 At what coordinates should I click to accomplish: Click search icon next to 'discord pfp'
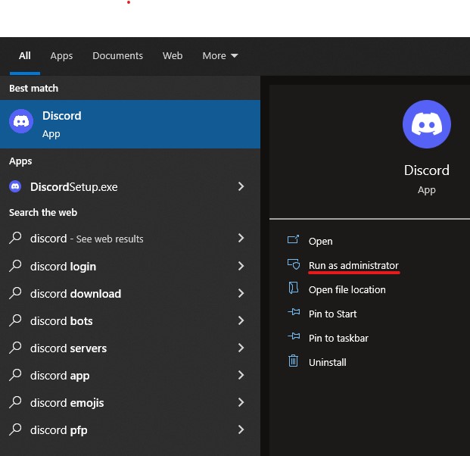point(15,429)
